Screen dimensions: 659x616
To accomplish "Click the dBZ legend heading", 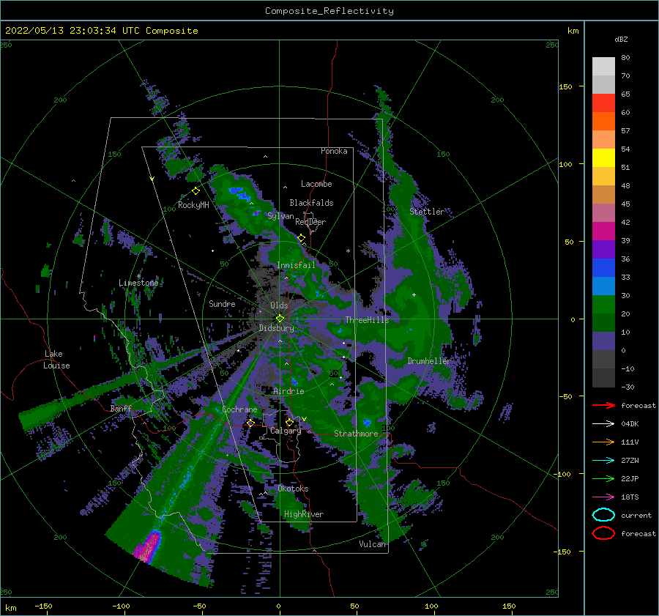I will tap(621, 39).
